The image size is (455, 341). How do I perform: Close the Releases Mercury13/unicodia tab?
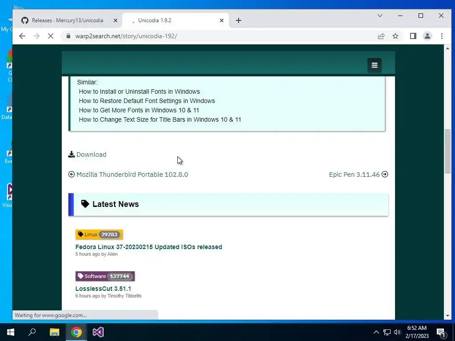click(115, 20)
